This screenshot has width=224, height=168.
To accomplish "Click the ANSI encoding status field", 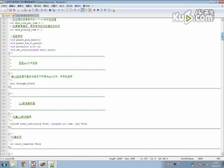I will pyautogui.click(x=200, y=159).
